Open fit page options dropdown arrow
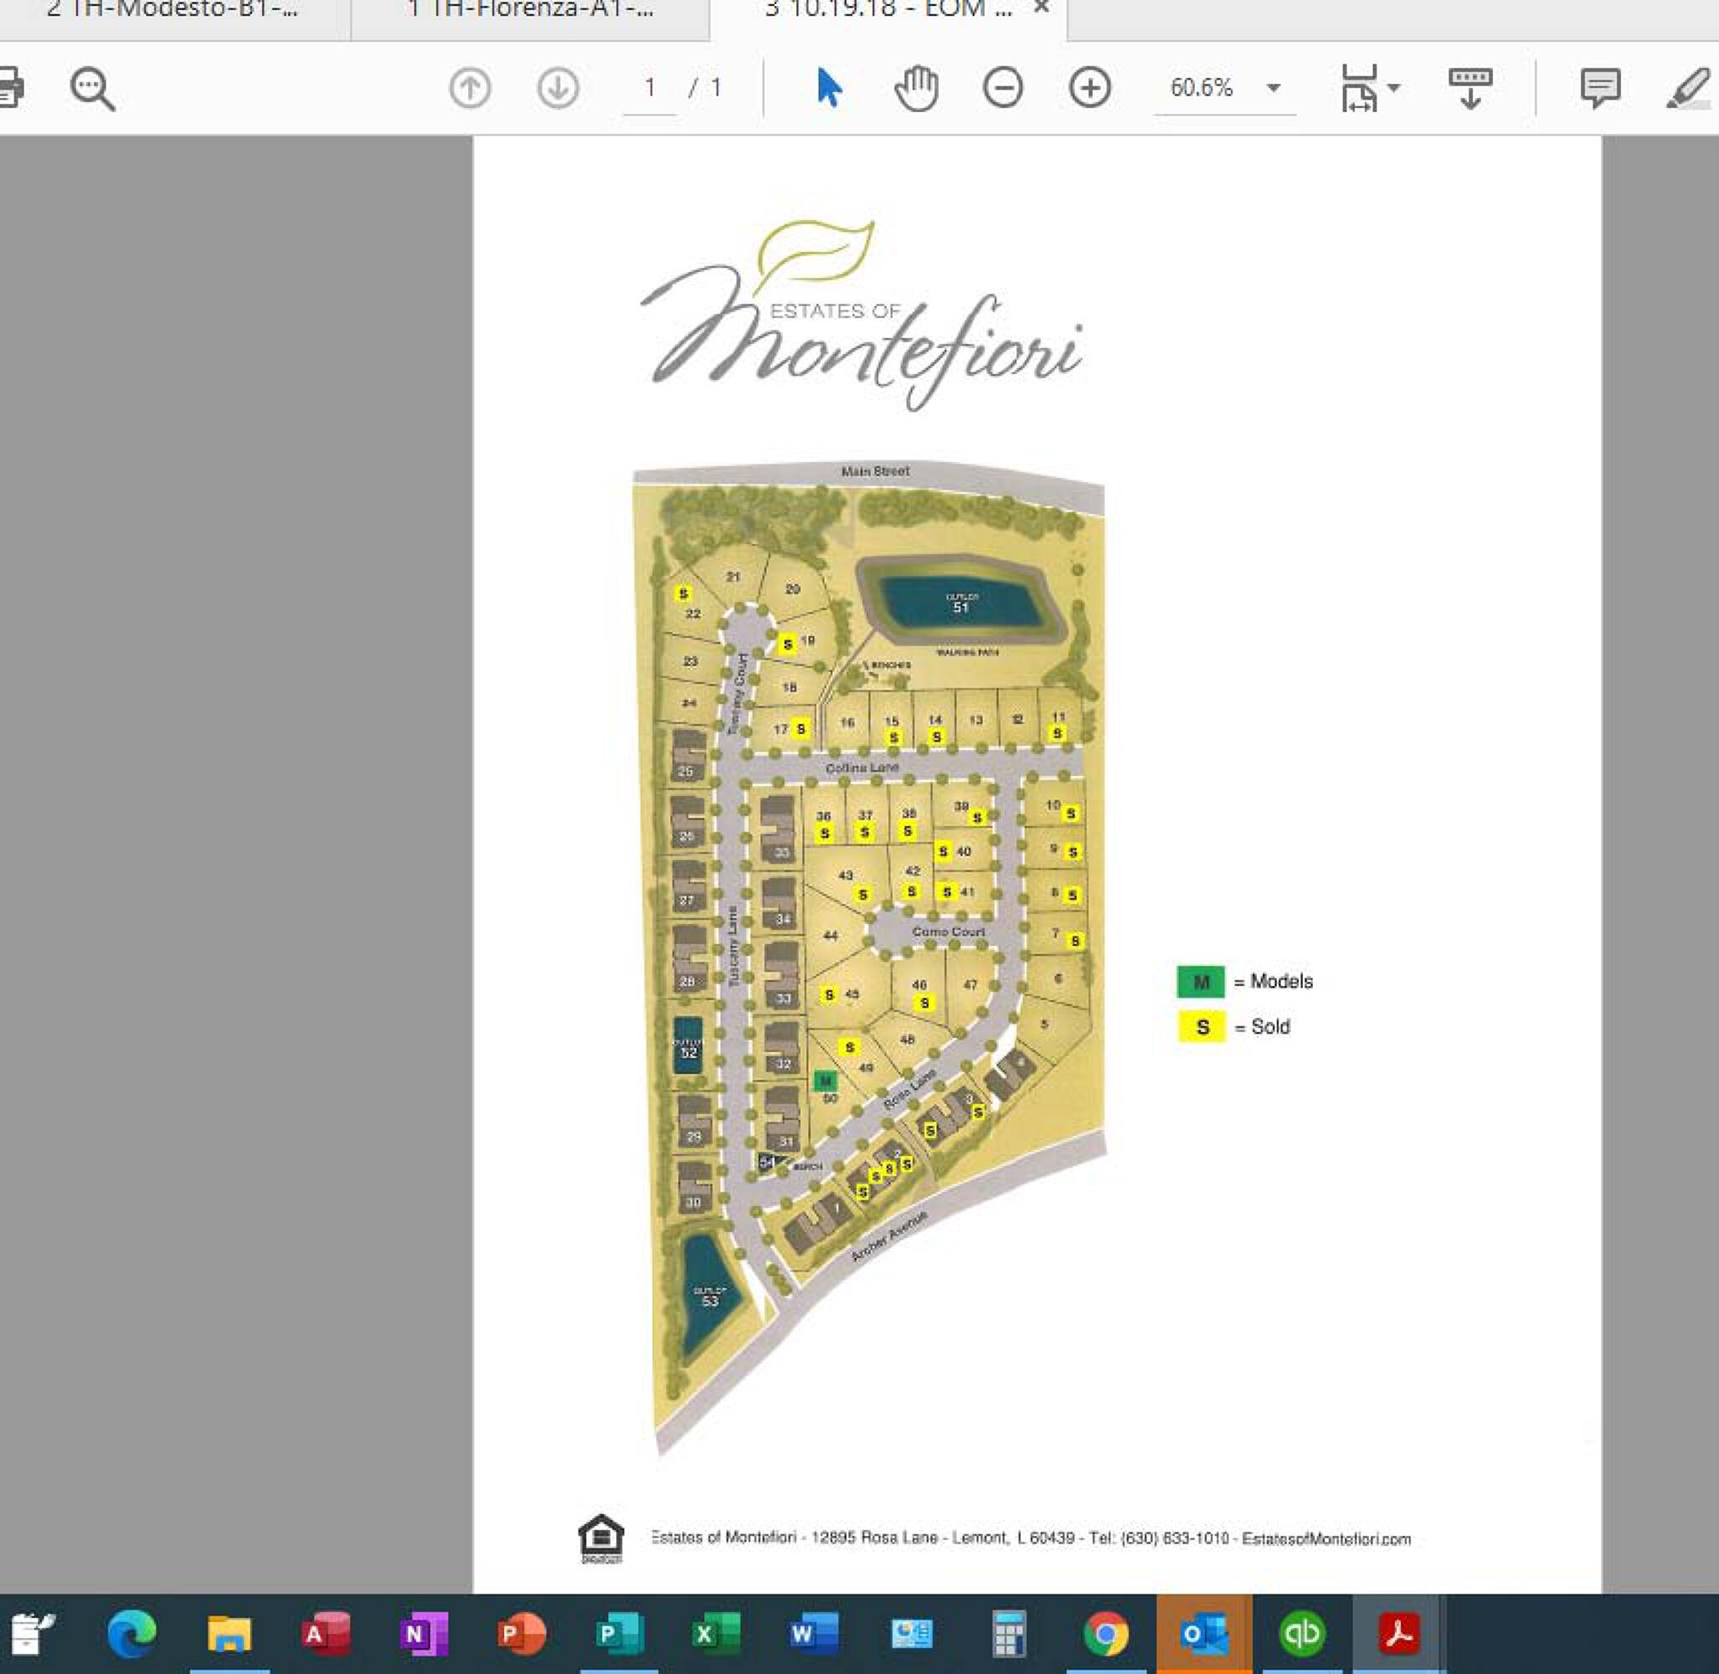 click(x=1393, y=88)
